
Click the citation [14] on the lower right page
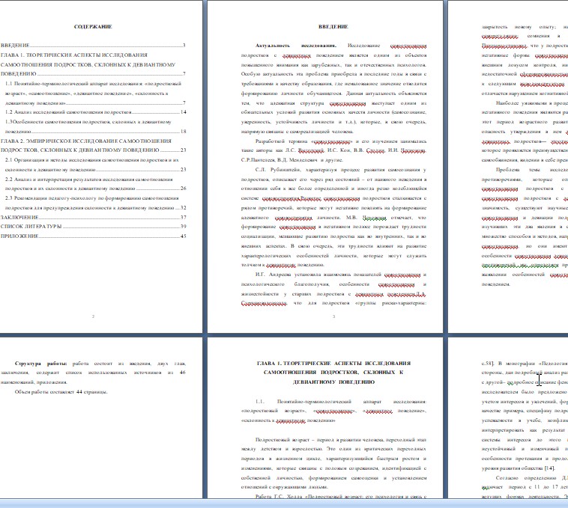tap(549, 468)
